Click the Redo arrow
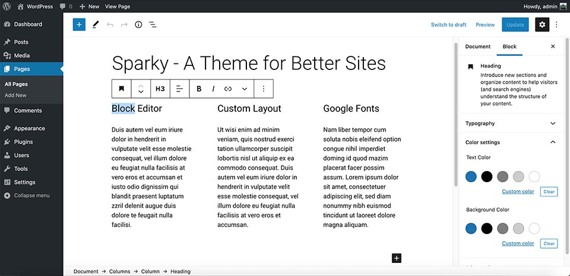Image resolution: width=570 pixels, height=276 pixels. [124, 25]
